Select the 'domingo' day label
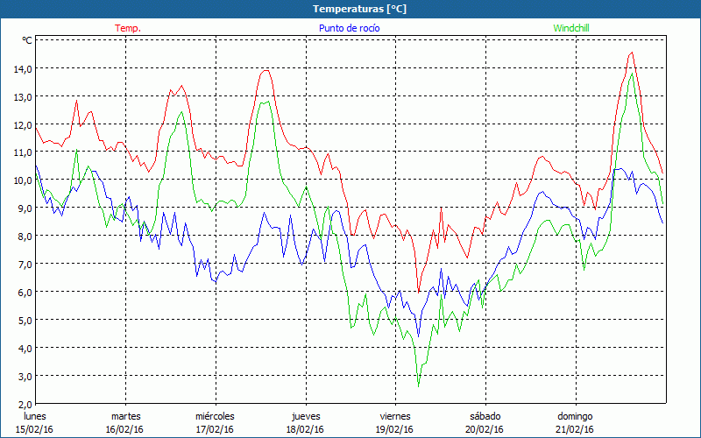The height and width of the screenshot is (438, 701). click(x=575, y=416)
